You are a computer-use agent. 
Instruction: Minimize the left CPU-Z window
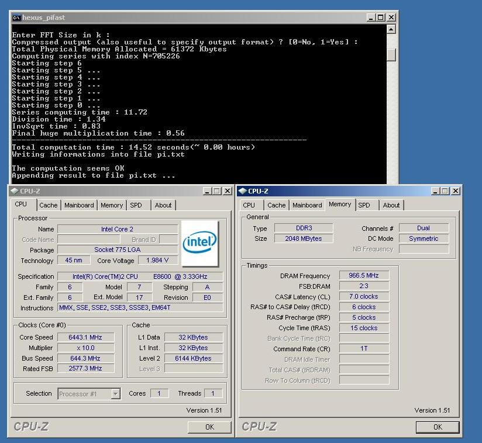[207, 191]
